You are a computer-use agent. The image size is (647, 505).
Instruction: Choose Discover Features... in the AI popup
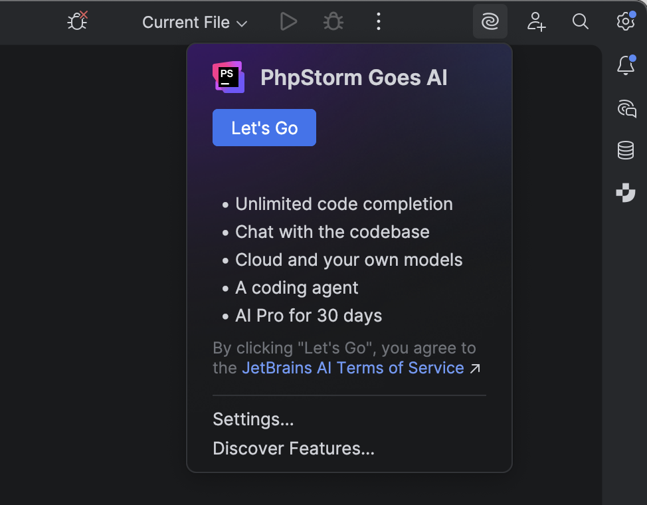tap(294, 449)
